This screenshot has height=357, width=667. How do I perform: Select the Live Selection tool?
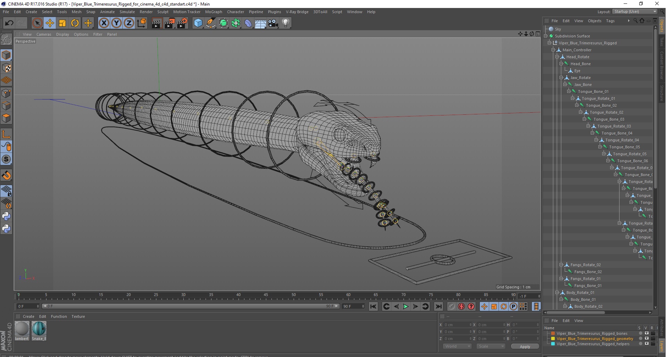coord(37,23)
